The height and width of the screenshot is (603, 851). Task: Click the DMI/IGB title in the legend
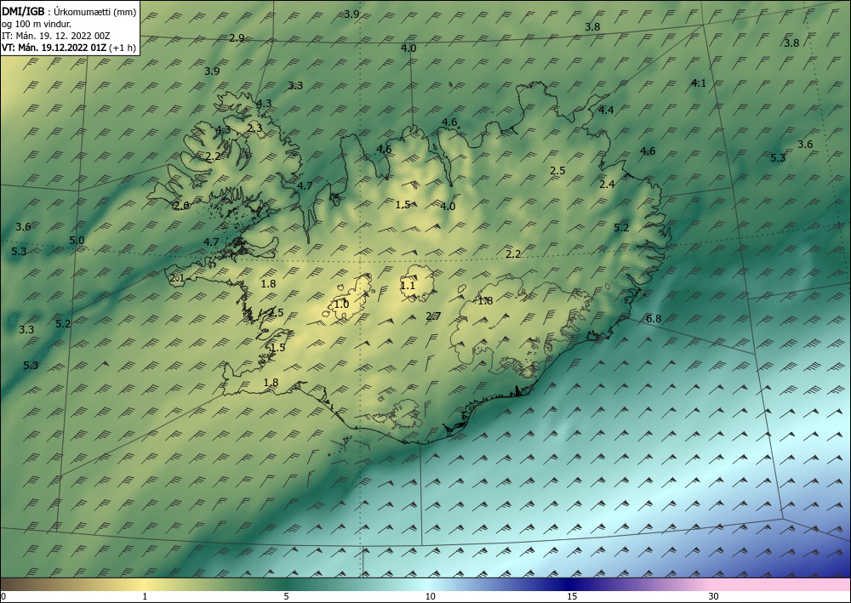coord(23,11)
